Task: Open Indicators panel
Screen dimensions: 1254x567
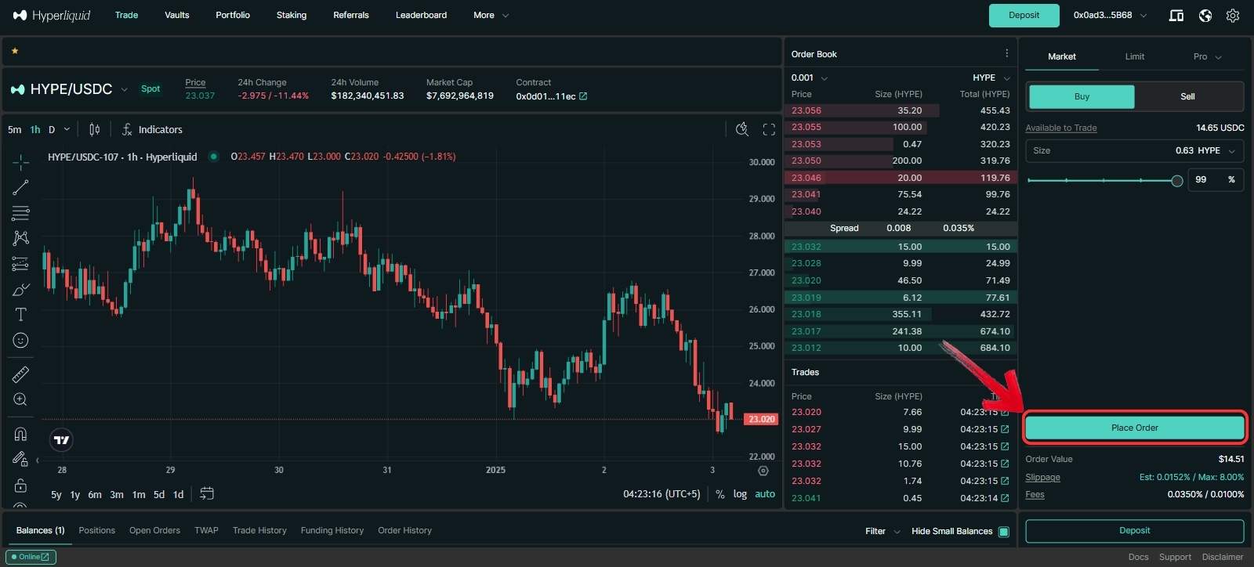Action: (153, 129)
